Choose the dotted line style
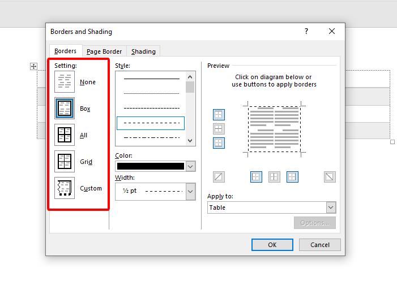The height and width of the screenshot is (290, 397). (x=151, y=93)
